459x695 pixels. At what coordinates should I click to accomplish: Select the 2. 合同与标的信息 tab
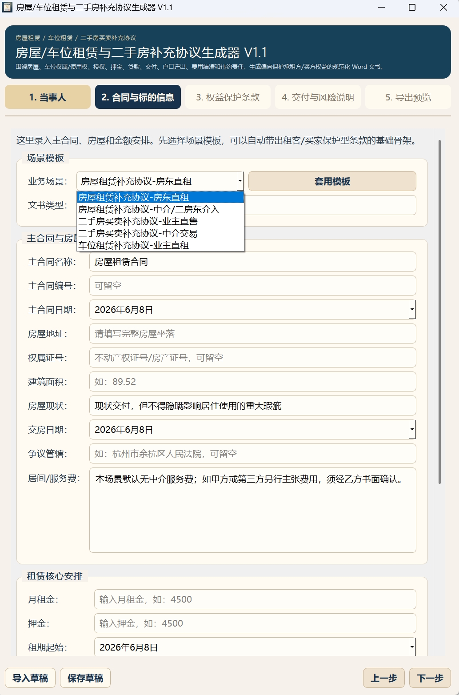pos(138,97)
